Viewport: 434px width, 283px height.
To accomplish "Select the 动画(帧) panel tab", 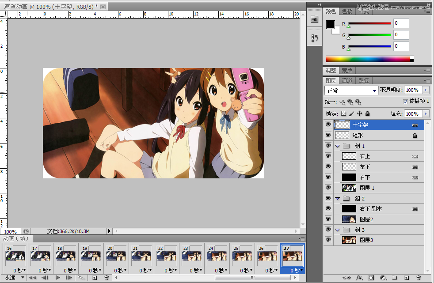I will [16, 238].
